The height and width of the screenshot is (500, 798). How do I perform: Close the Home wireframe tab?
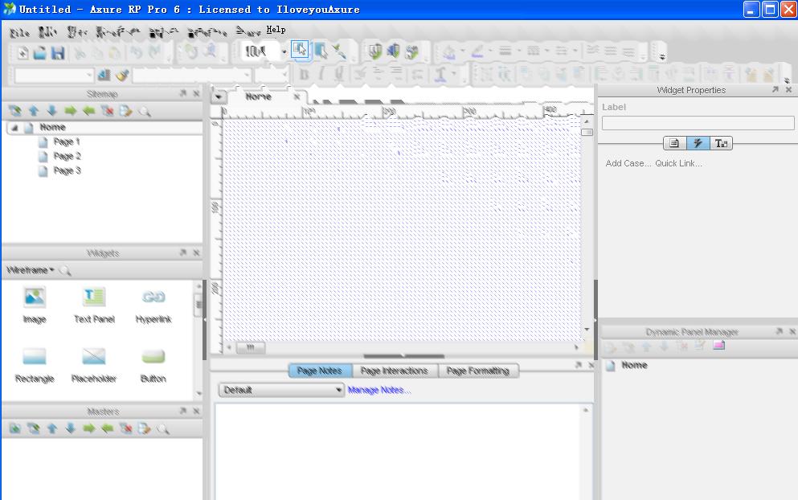click(297, 96)
